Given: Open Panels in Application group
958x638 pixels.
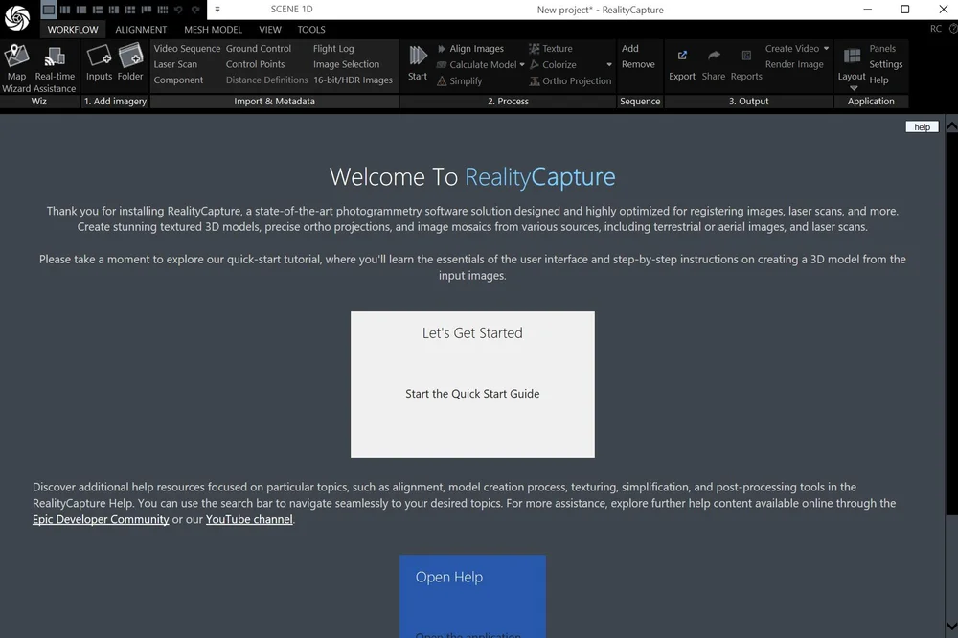Looking at the screenshot, I should tap(882, 48).
